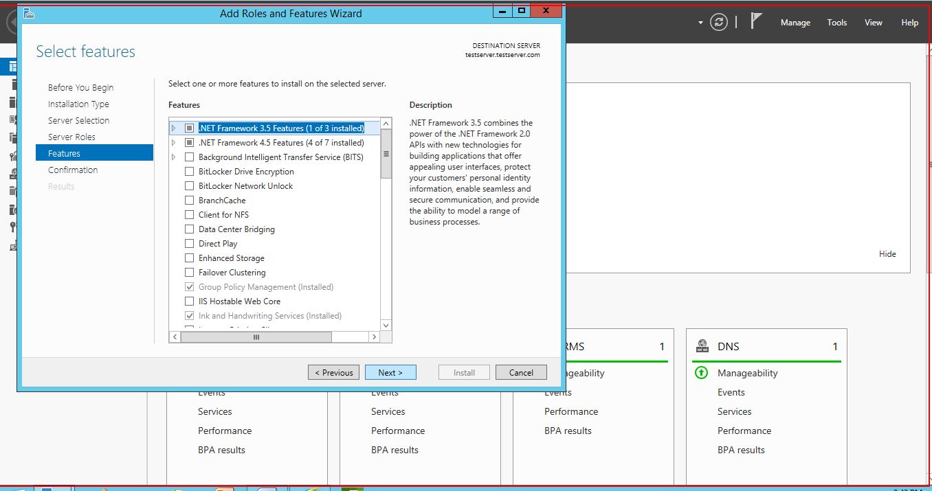Click the features list scroll-down arrow
The image size is (932, 491).
pyautogui.click(x=386, y=325)
